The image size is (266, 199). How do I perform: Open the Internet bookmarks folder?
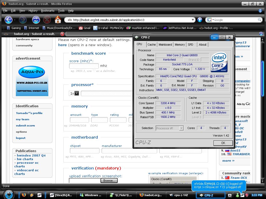(31, 28)
